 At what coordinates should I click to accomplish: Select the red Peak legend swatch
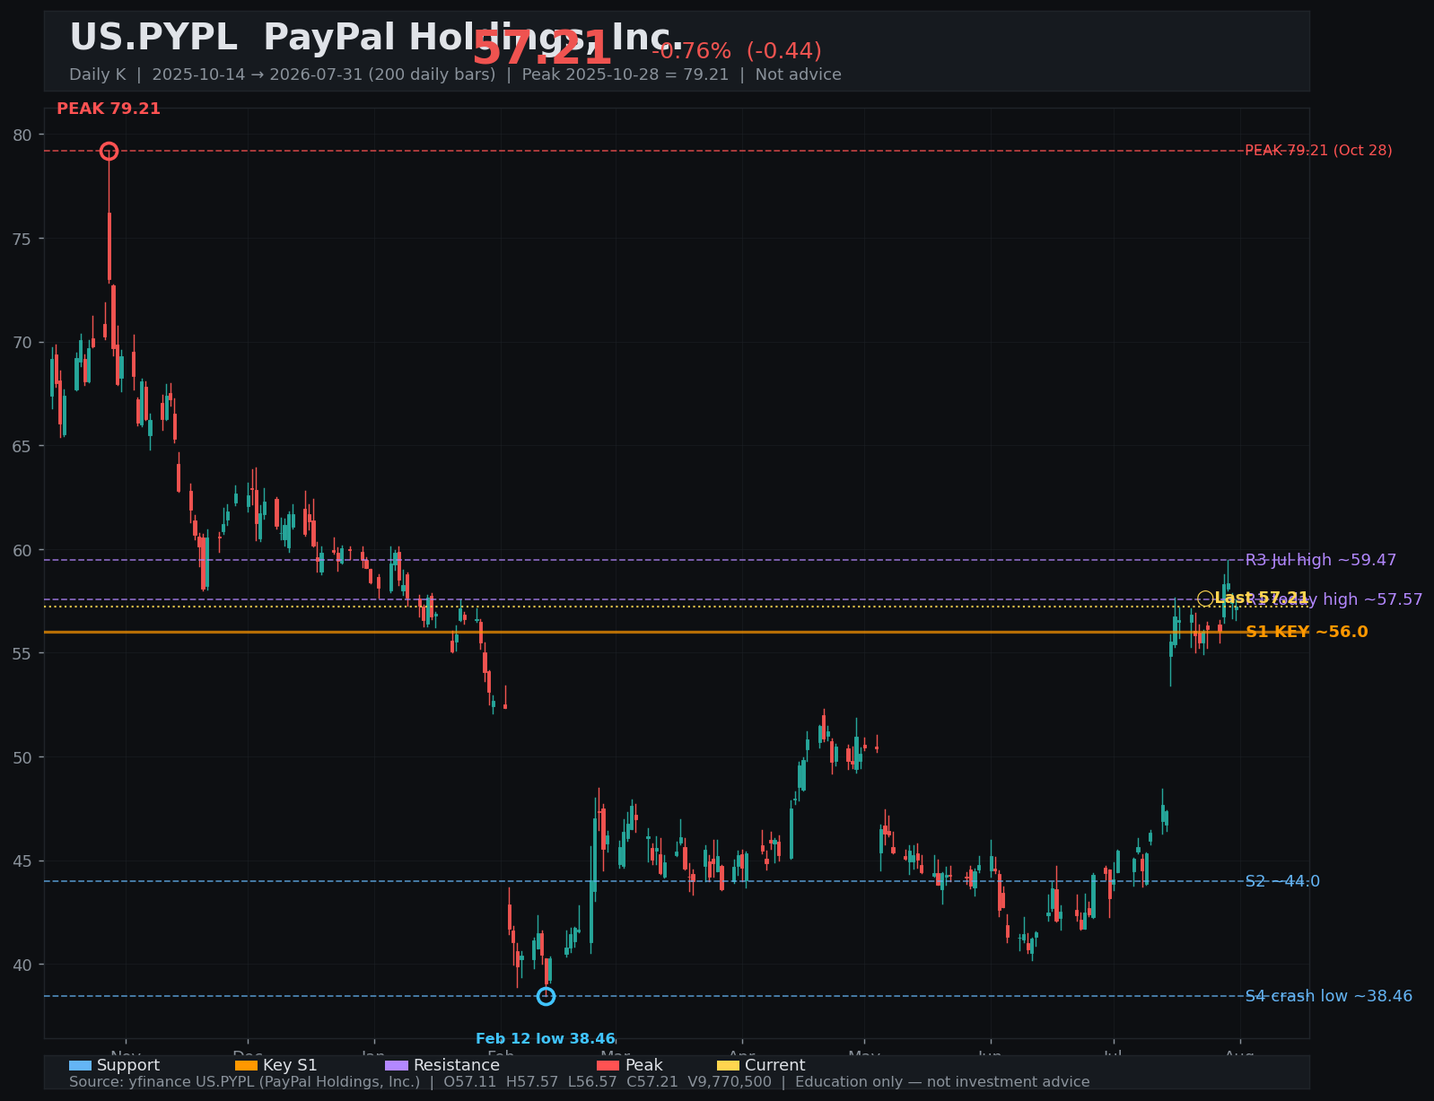[608, 1065]
